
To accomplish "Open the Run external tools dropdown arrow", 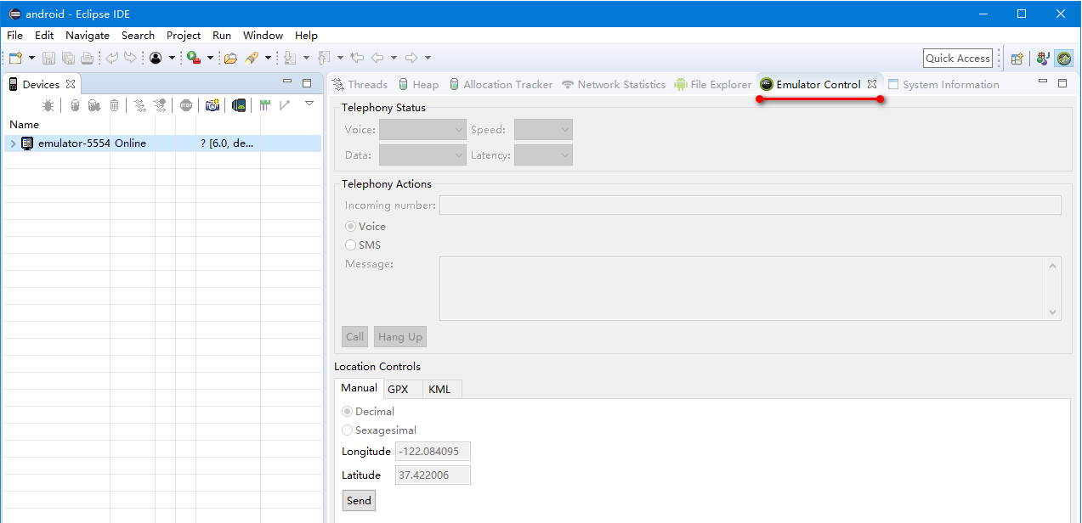I will tap(210, 58).
